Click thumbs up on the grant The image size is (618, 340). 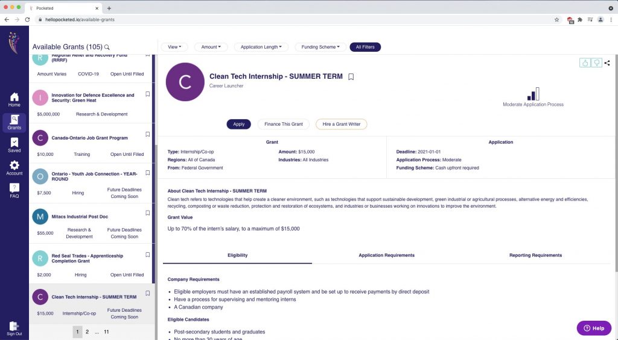(x=585, y=63)
